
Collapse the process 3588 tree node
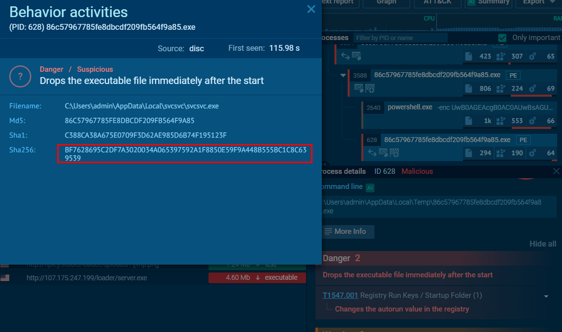pyautogui.click(x=343, y=75)
